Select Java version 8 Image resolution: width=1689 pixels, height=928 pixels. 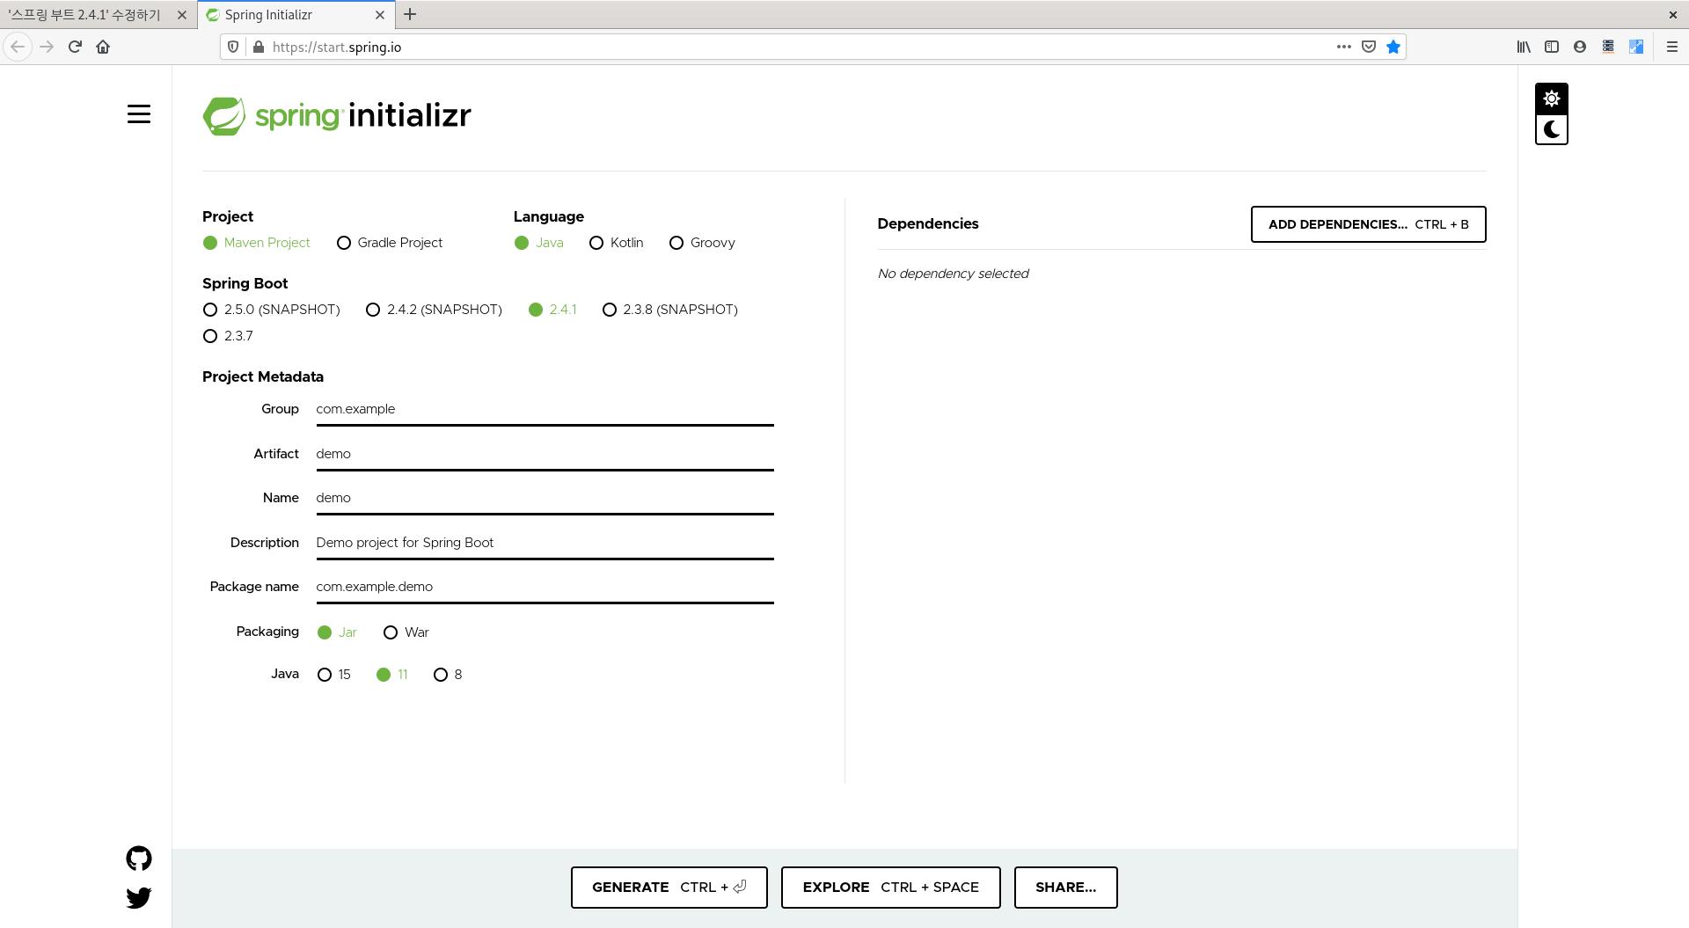448,675
